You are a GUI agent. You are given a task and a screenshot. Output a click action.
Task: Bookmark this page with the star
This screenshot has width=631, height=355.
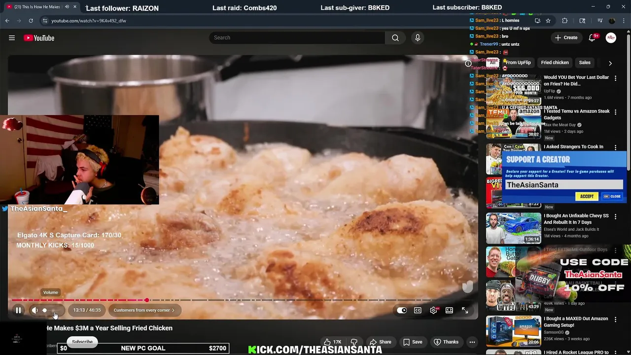click(x=548, y=21)
